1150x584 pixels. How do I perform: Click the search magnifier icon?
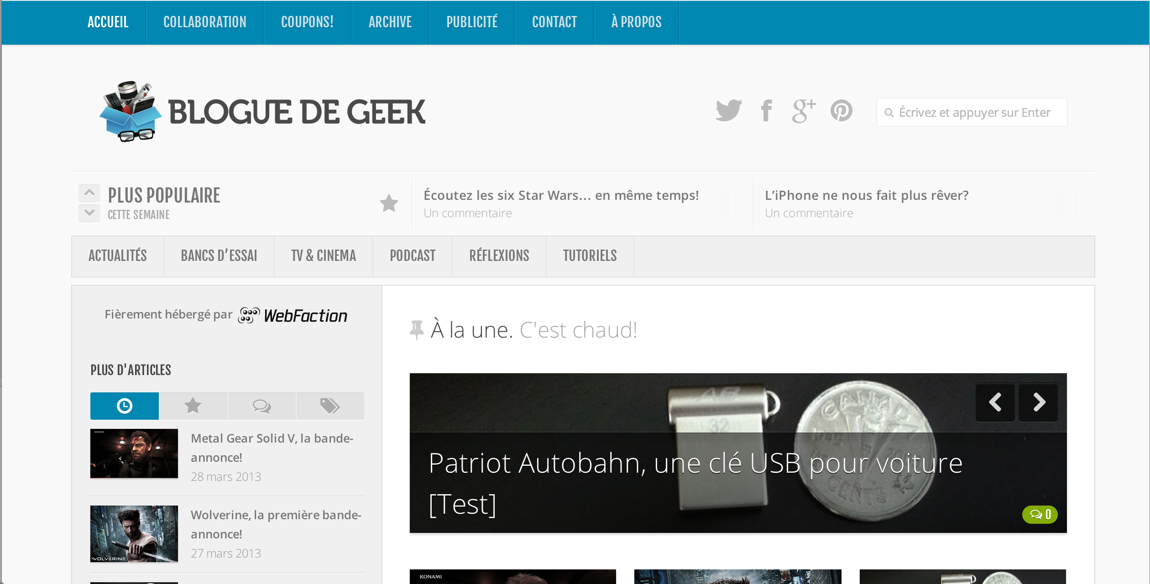click(x=889, y=113)
